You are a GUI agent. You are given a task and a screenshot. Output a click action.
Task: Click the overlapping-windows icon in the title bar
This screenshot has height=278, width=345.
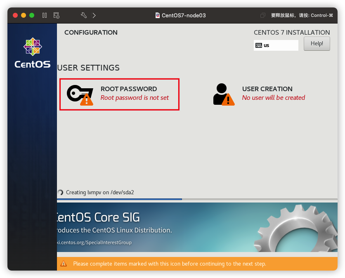[263, 15]
